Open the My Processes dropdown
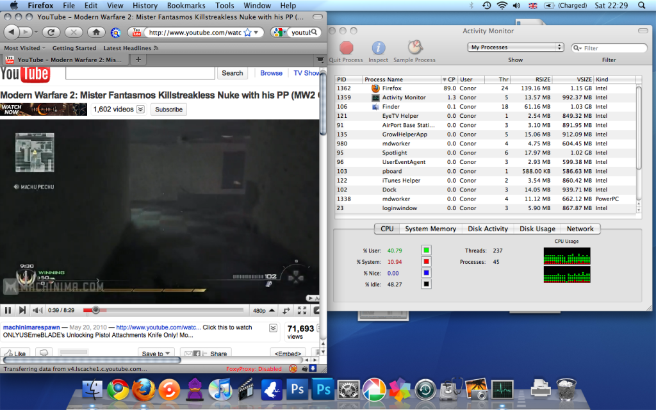This screenshot has width=656, height=410. [x=516, y=47]
